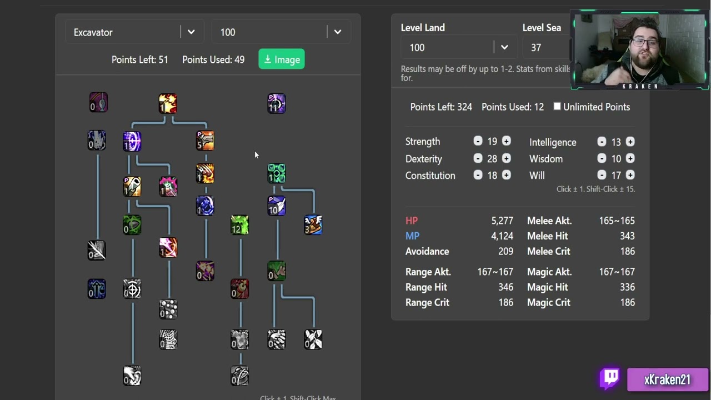Decrease Wisdom with the minus button
This screenshot has width=711, height=400.
602,158
